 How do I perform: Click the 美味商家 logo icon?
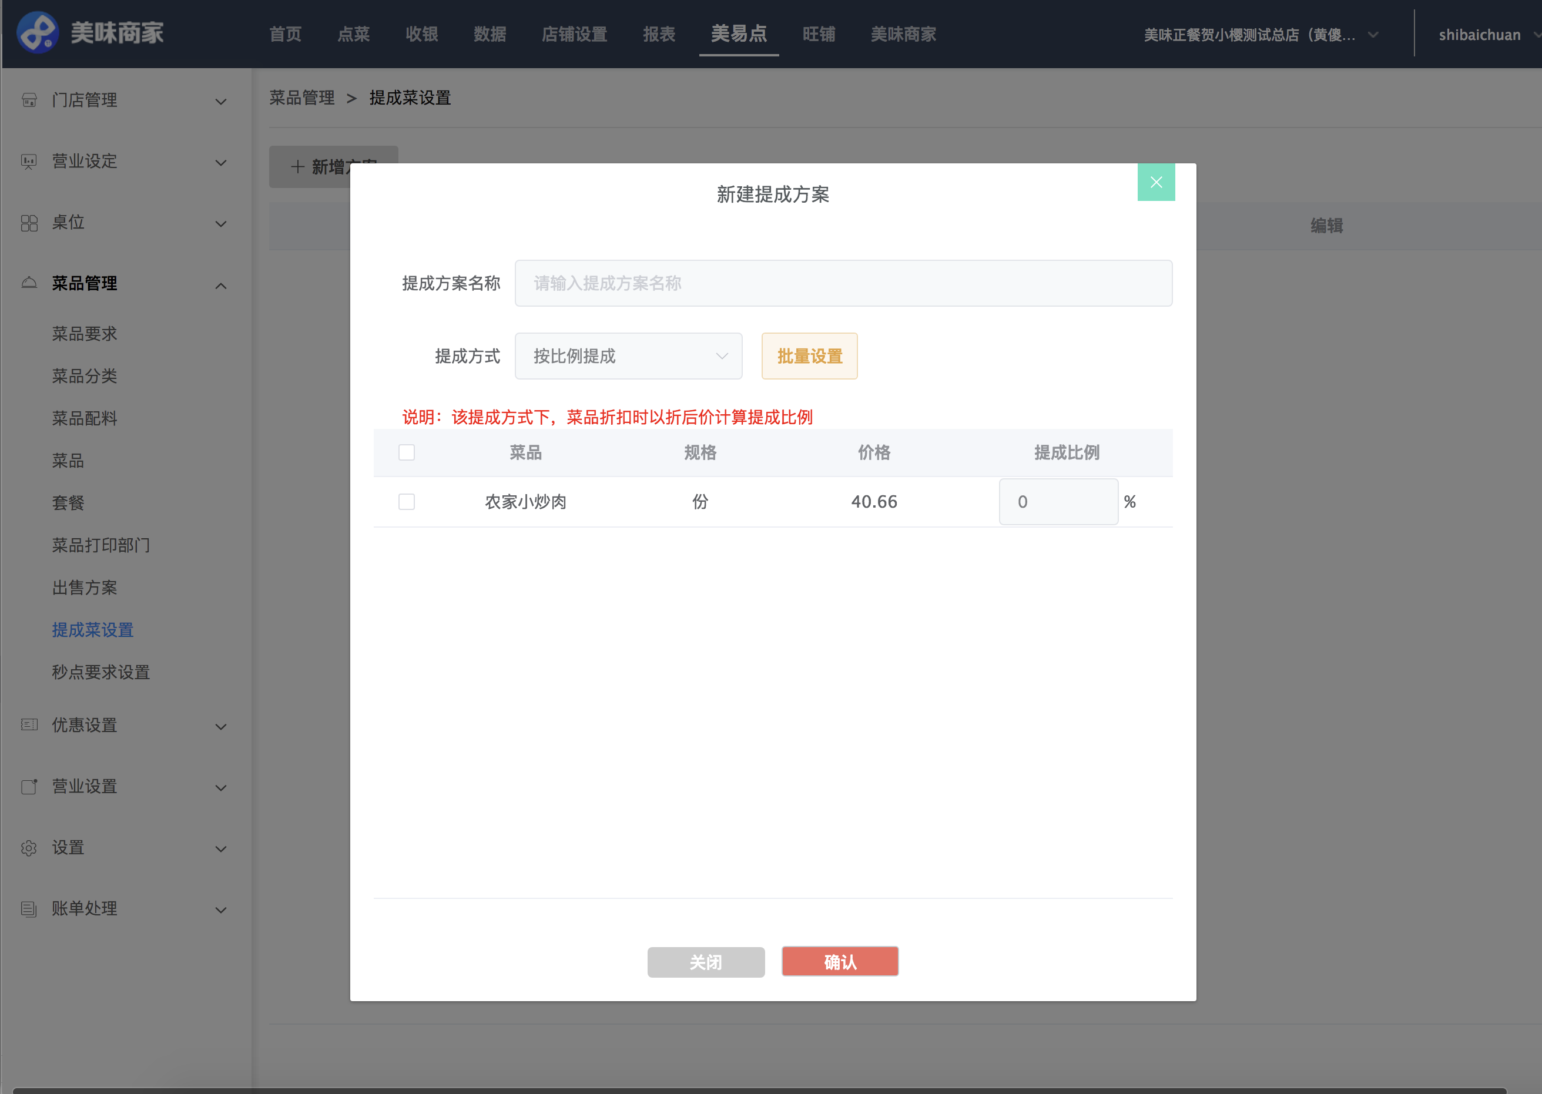tap(38, 32)
